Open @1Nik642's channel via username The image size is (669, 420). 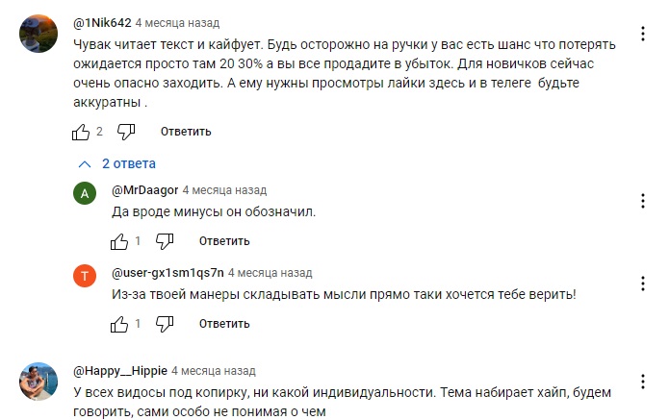point(102,20)
